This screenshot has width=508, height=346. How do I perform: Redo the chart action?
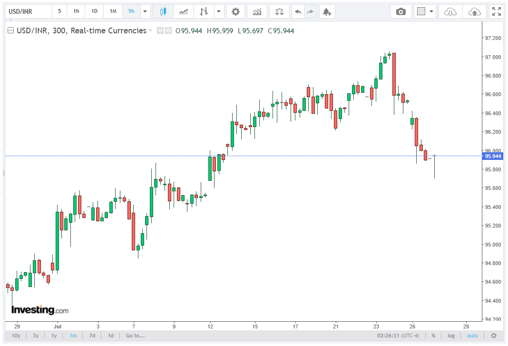tap(311, 12)
